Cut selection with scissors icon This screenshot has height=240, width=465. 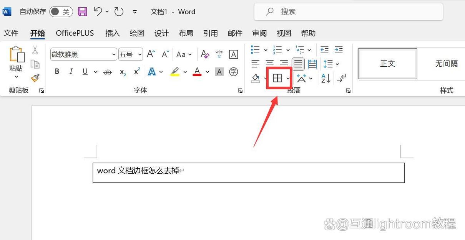(x=35, y=50)
